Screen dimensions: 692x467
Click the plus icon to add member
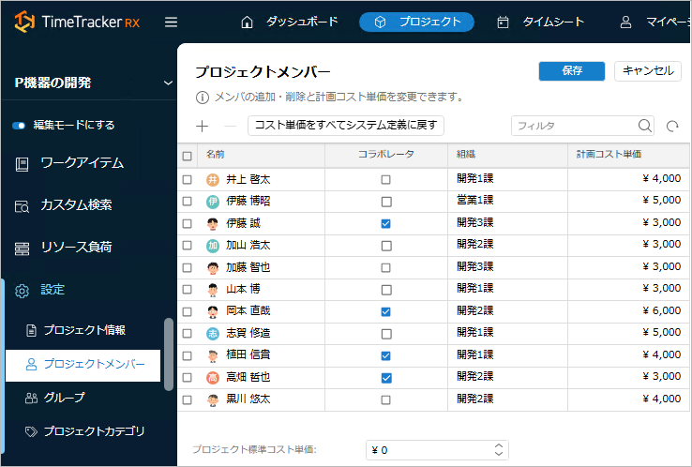click(x=202, y=126)
